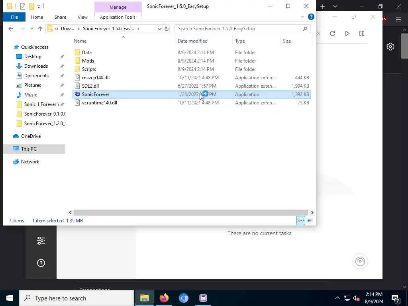Click play icon in background window
The width and height of the screenshot is (408, 306).
347,33
